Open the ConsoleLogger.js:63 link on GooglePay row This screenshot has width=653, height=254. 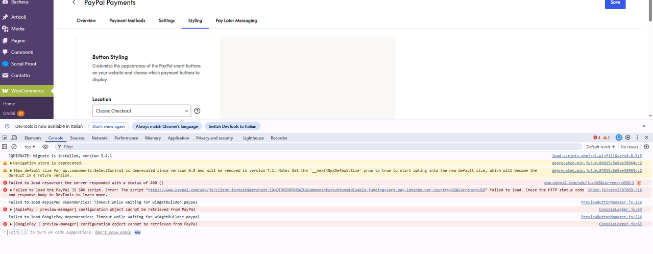tap(620, 224)
